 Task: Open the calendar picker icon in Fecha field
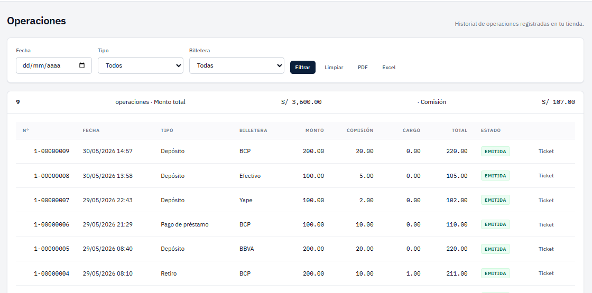pos(82,65)
